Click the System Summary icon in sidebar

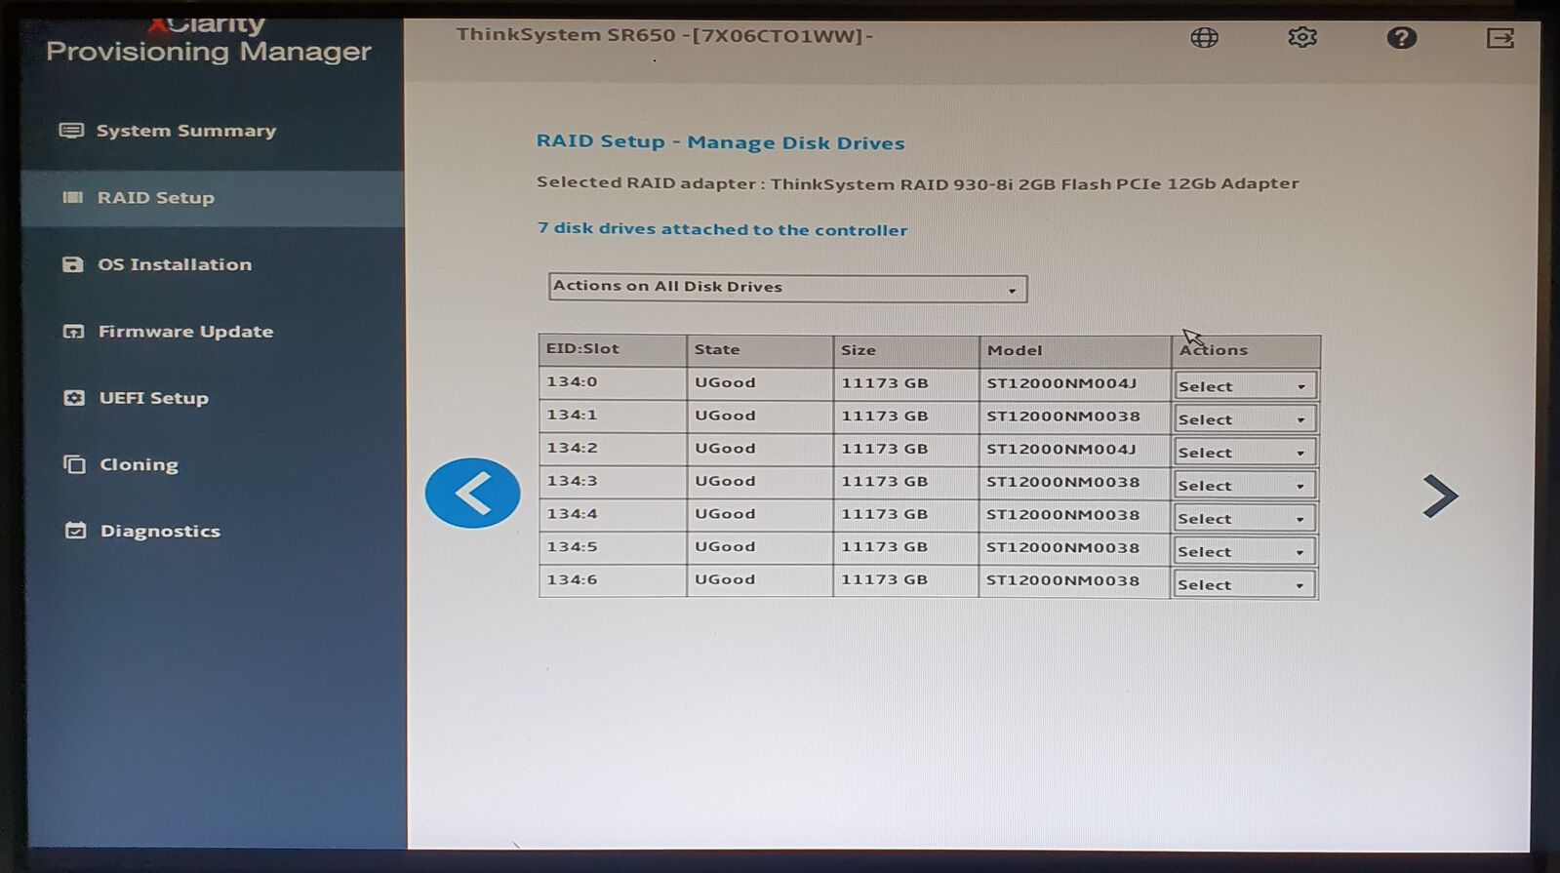tap(71, 131)
